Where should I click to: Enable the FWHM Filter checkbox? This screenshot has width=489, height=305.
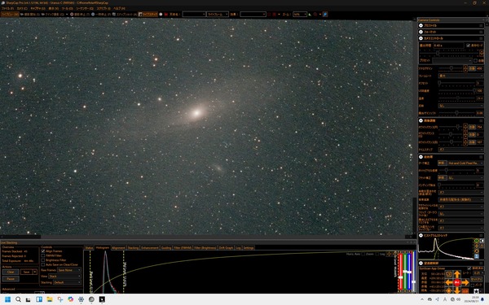(x=43, y=255)
